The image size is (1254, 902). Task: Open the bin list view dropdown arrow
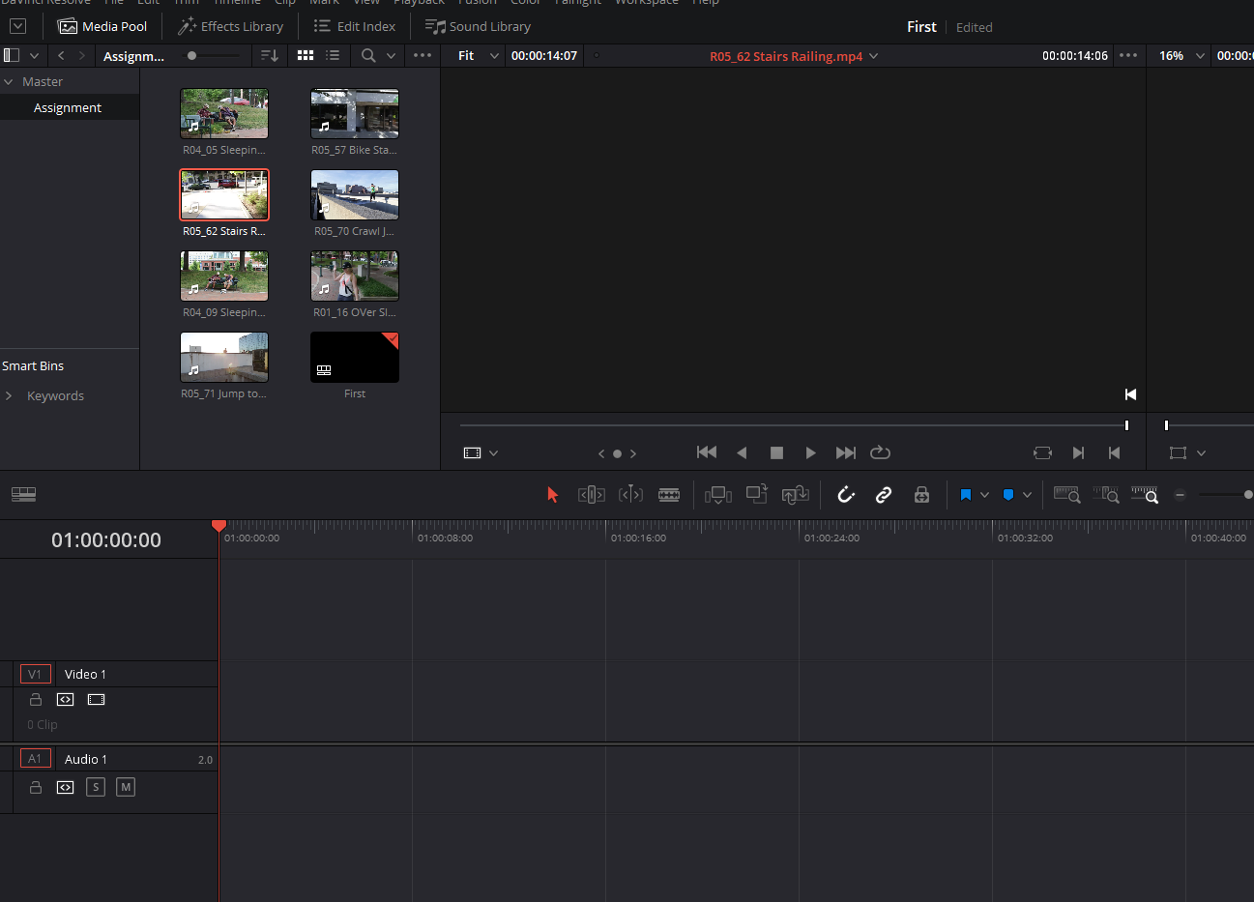pyautogui.click(x=35, y=55)
